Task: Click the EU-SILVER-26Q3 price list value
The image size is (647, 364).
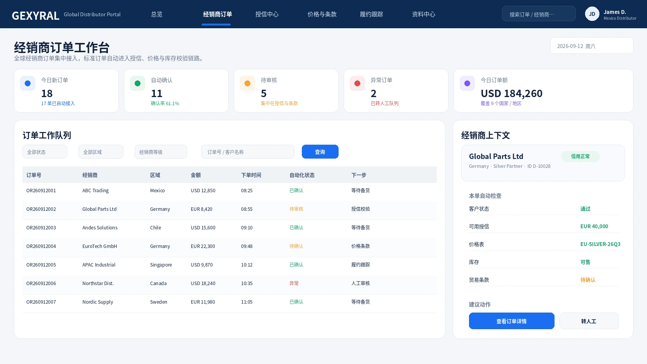Action: (x=600, y=244)
